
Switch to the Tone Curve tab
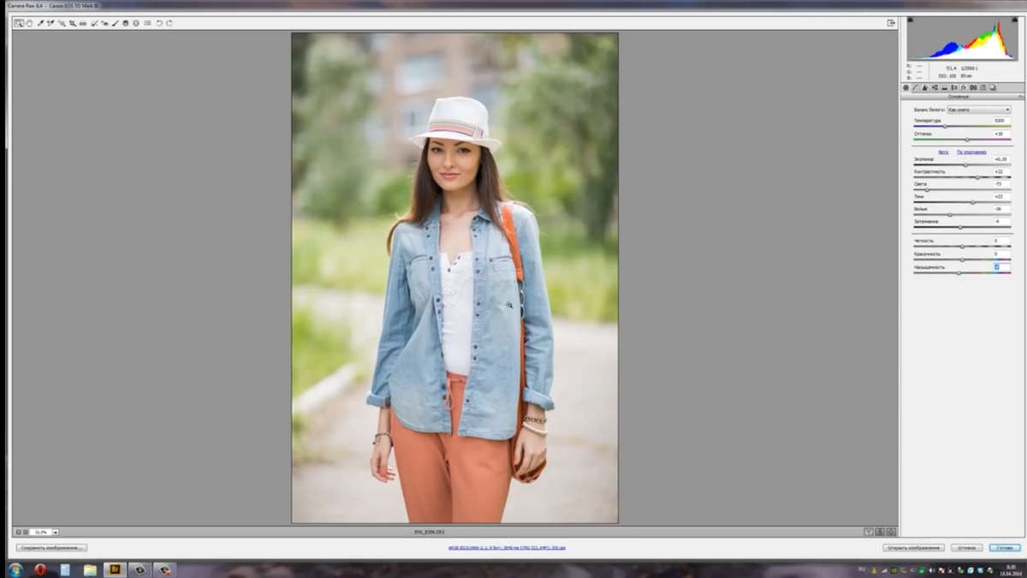(x=915, y=87)
